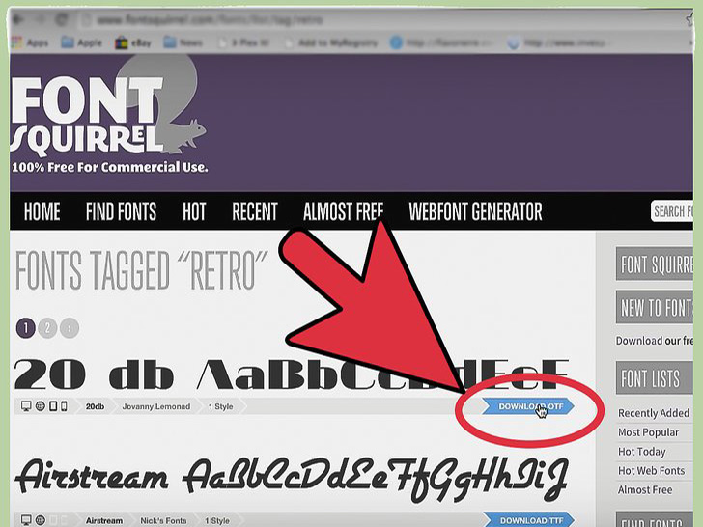Select page 1 pagination circle

click(x=25, y=328)
